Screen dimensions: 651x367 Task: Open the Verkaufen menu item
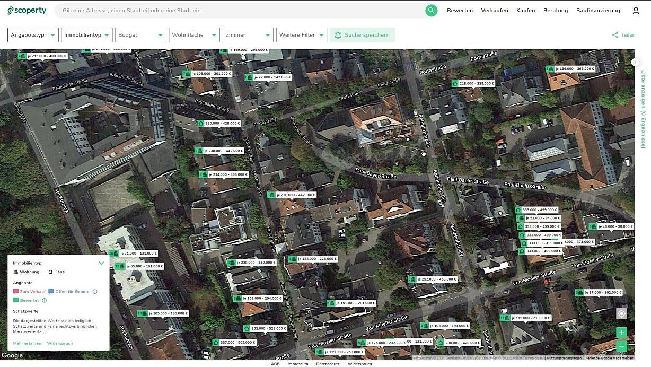coord(495,11)
